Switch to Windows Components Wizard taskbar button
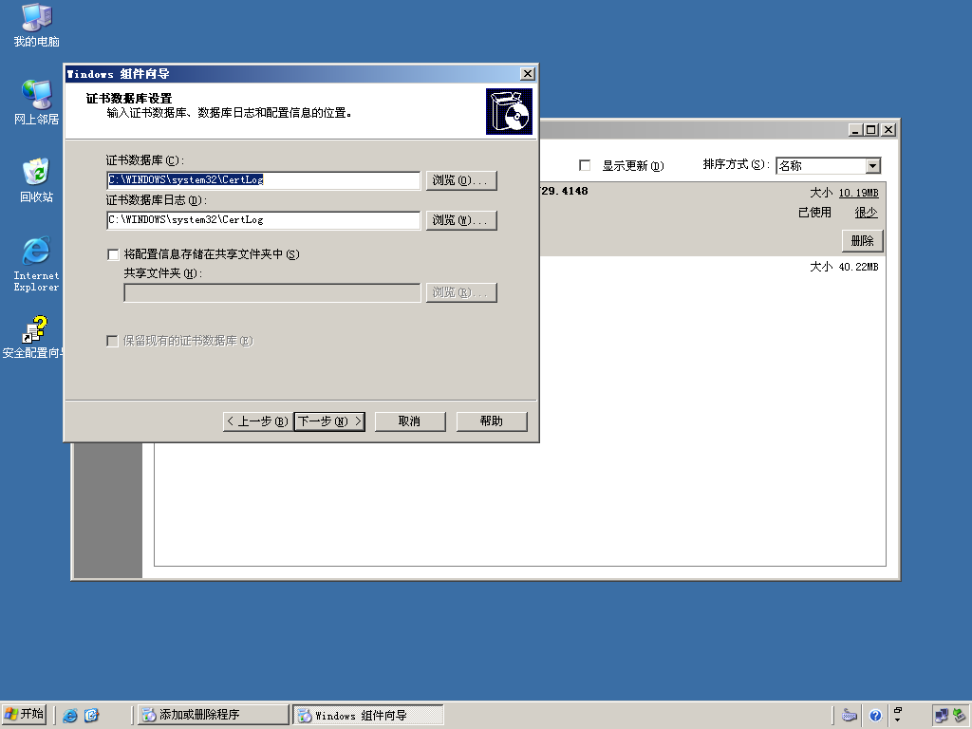This screenshot has height=729, width=972. click(368, 715)
